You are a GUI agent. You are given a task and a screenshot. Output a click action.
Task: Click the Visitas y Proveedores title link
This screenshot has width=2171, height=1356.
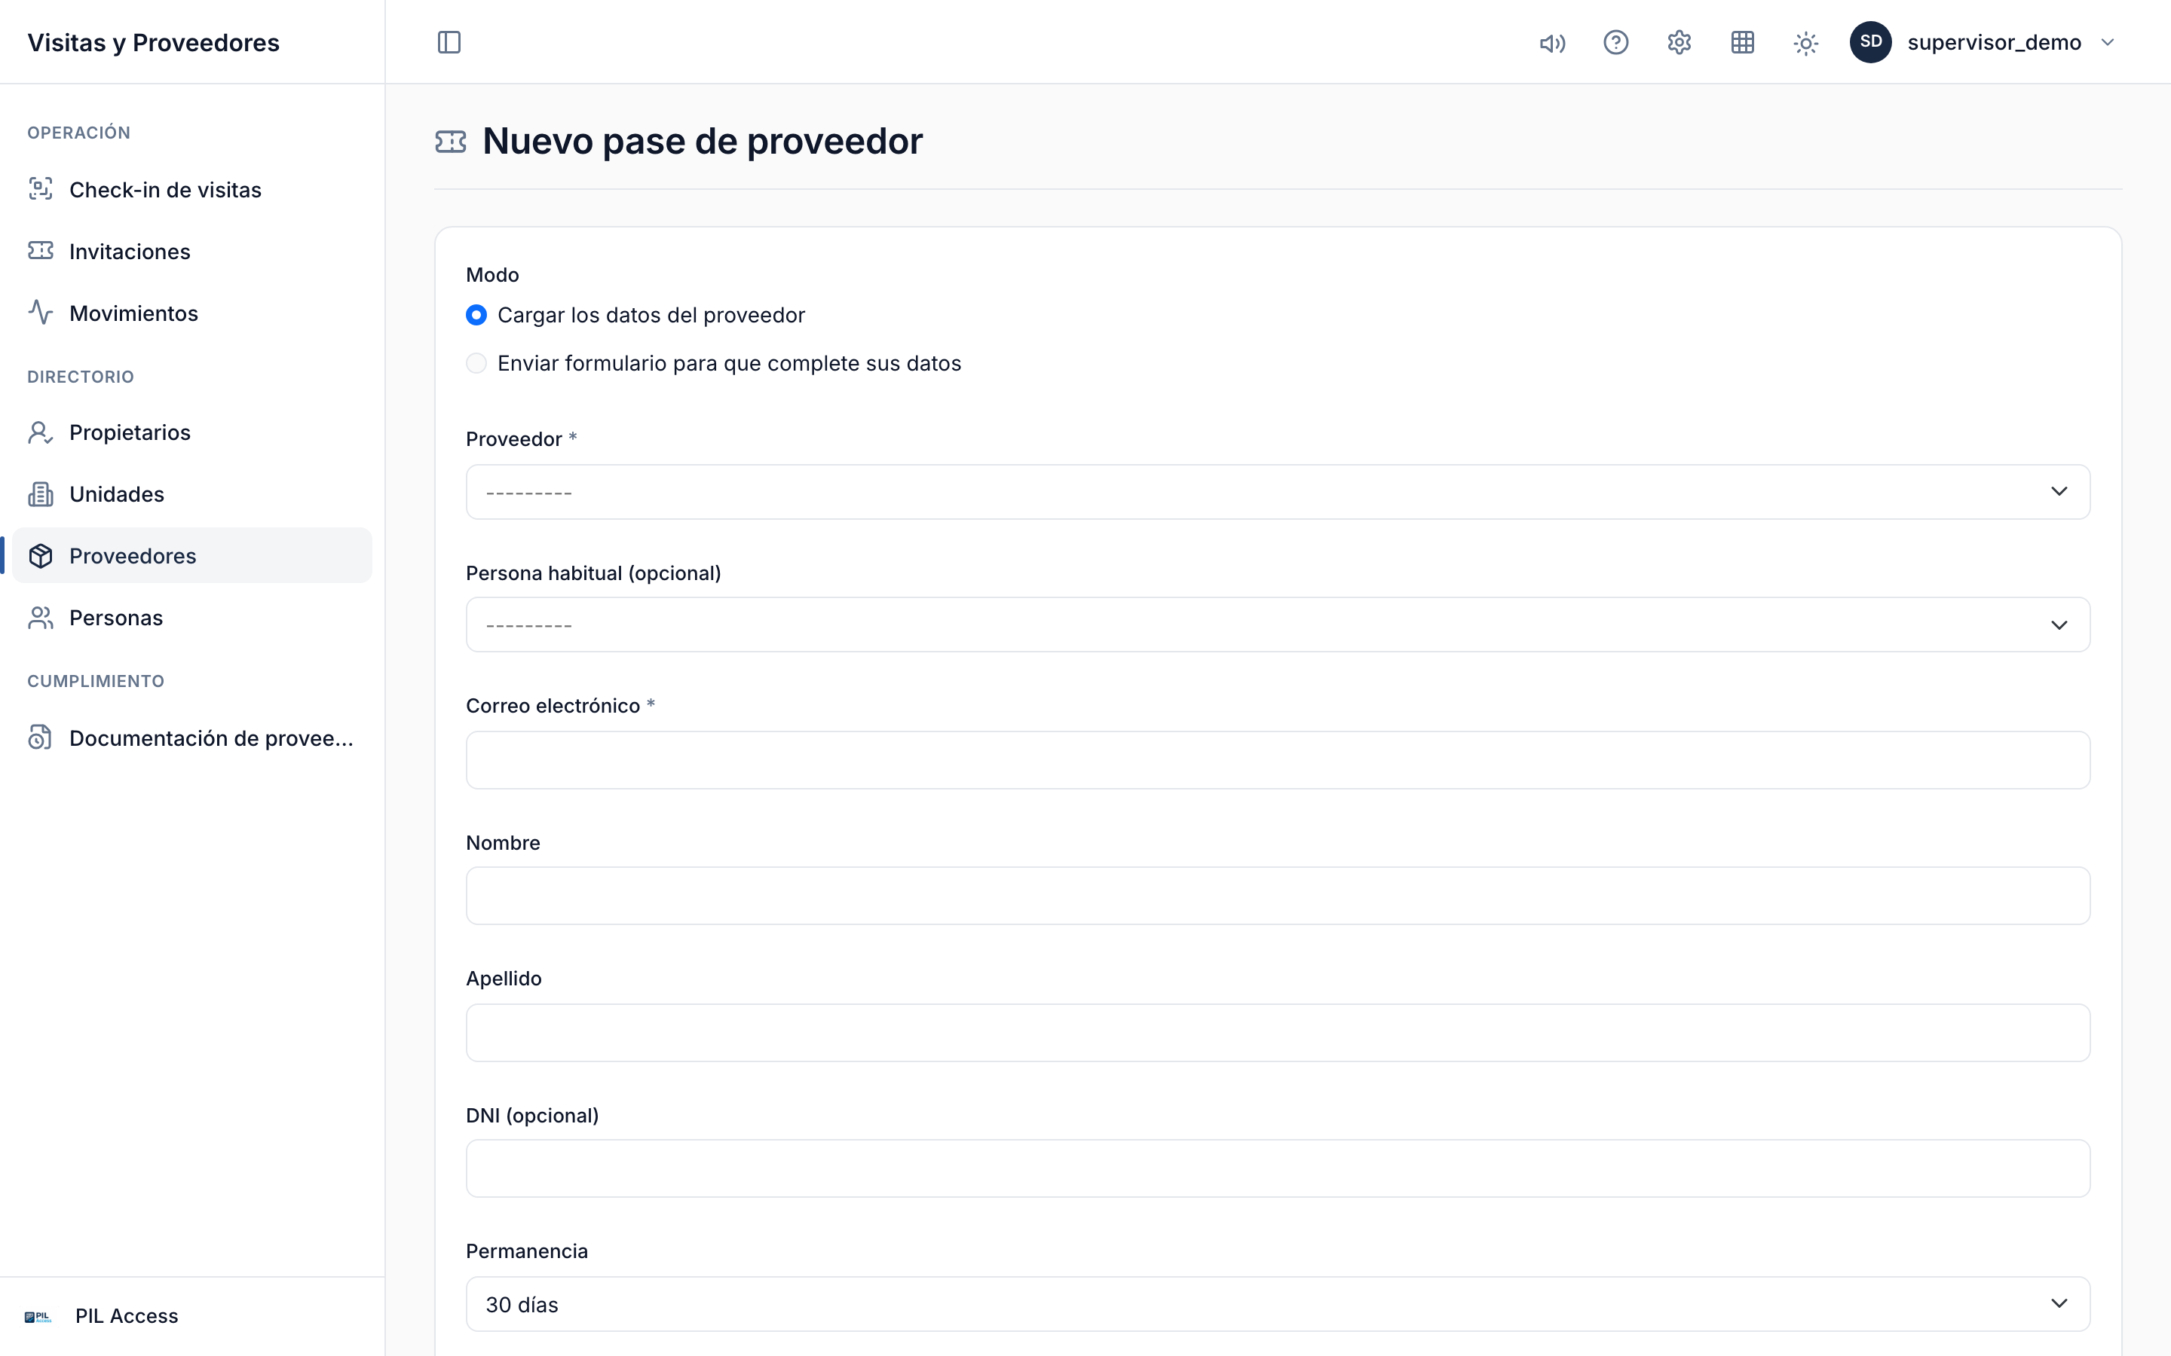[x=154, y=42]
